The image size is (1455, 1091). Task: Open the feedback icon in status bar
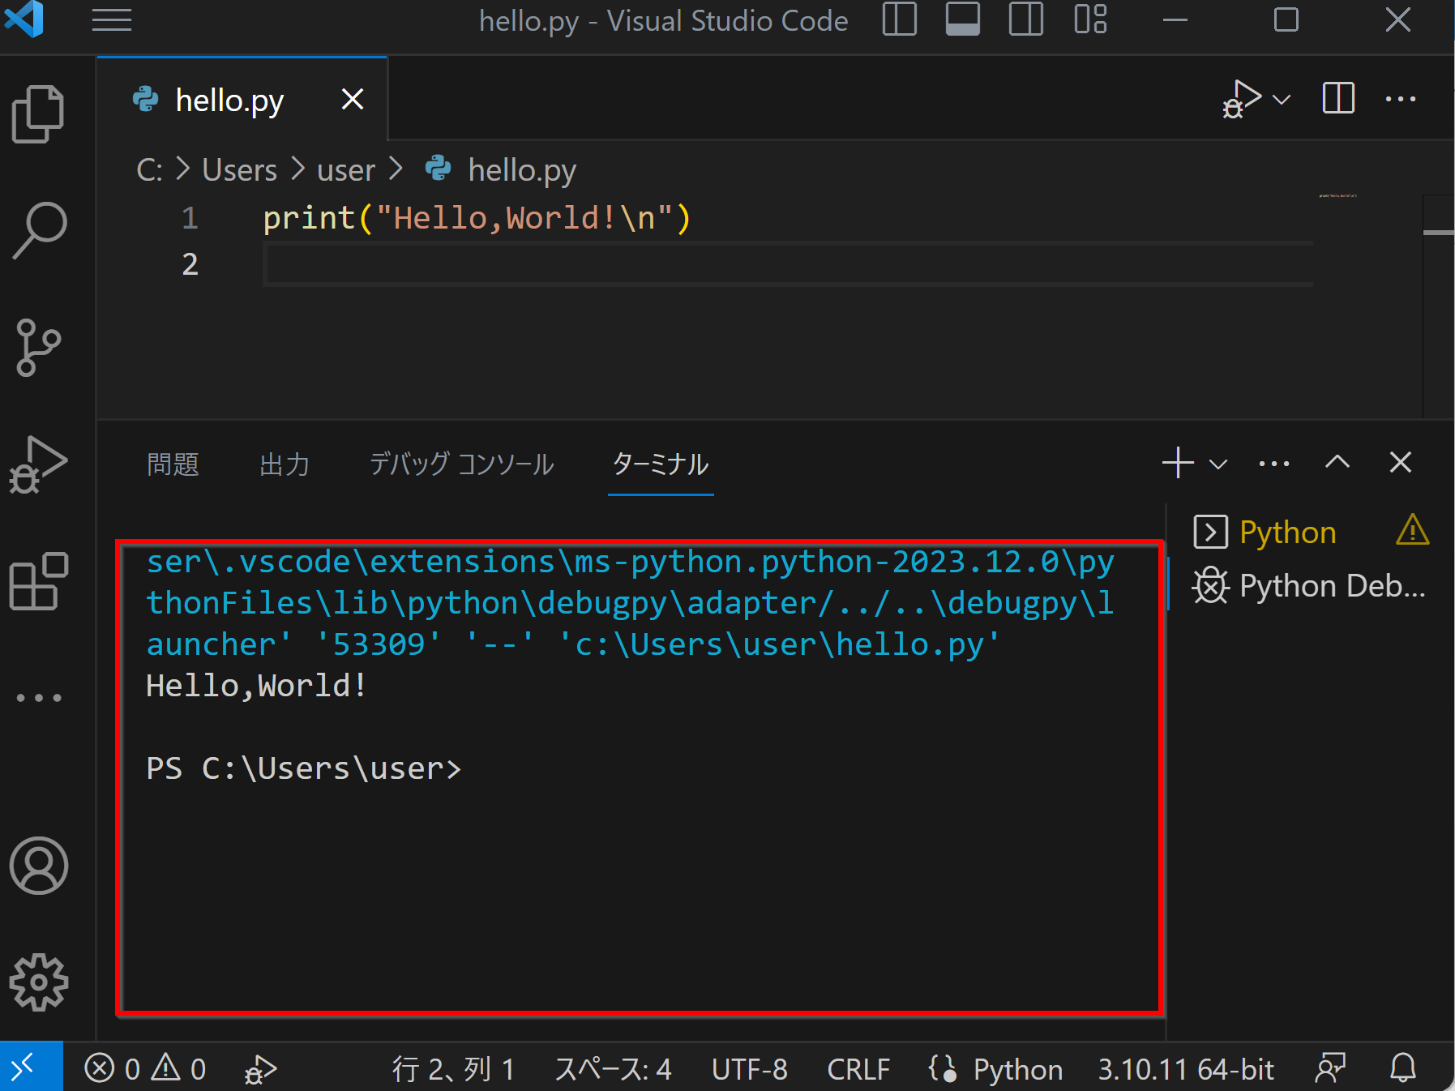(x=1330, y=1069)
